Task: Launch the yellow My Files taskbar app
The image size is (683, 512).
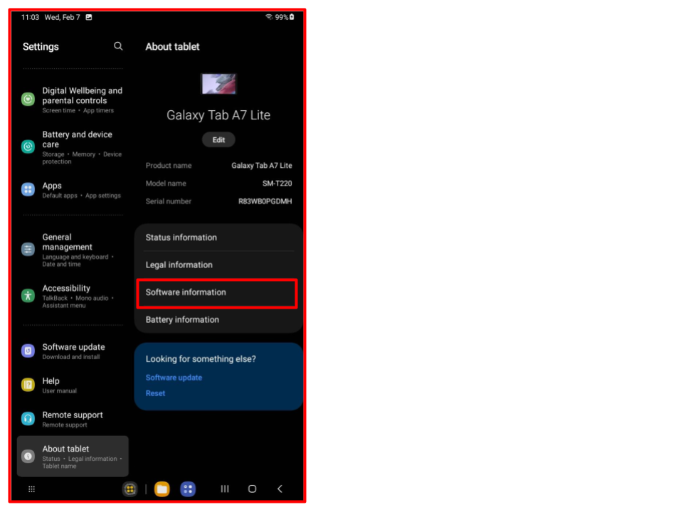Action: click(x=162, y=489)
